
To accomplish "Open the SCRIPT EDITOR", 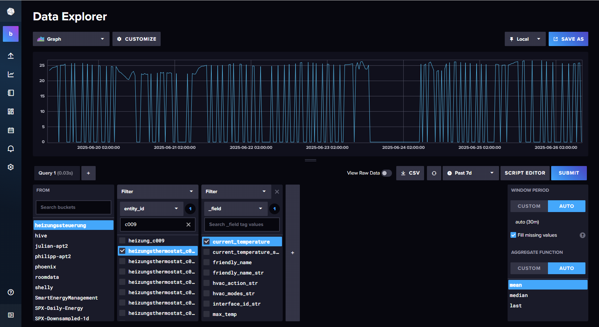I will coord(525,173).
